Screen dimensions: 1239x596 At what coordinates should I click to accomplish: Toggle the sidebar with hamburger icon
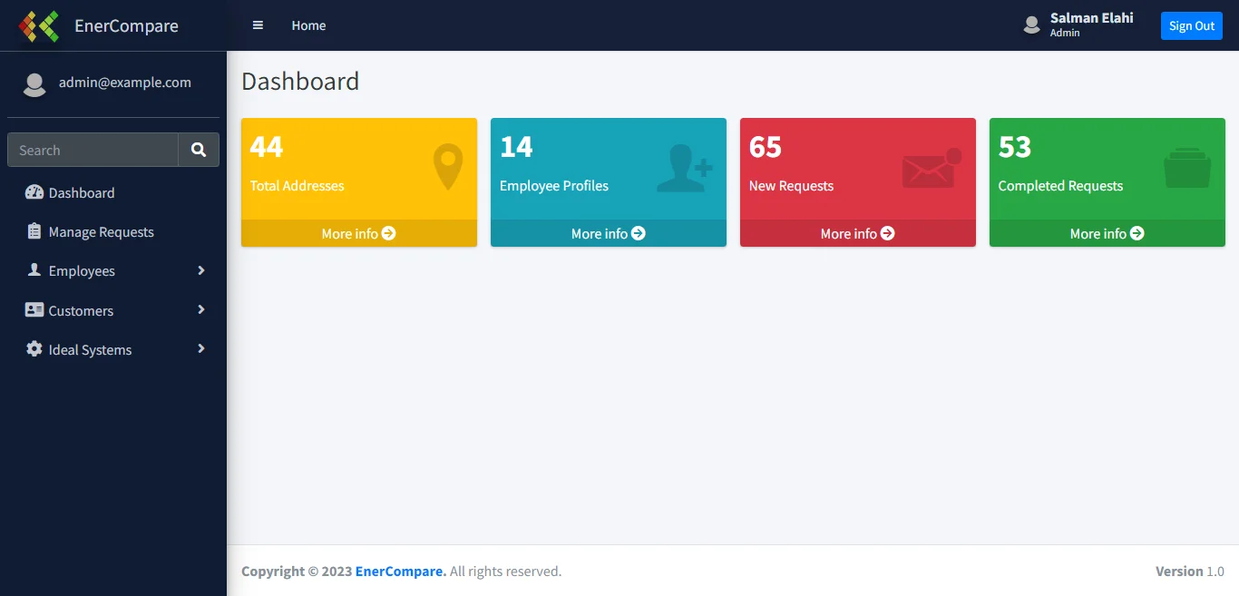click(258, 25)
